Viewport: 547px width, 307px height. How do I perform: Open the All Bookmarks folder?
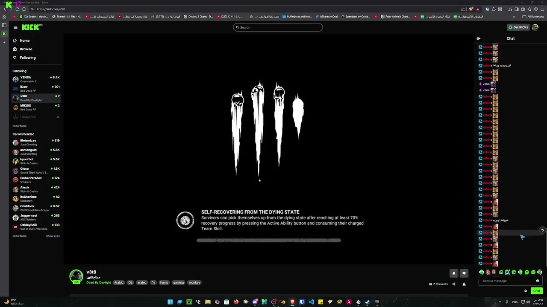533,17
